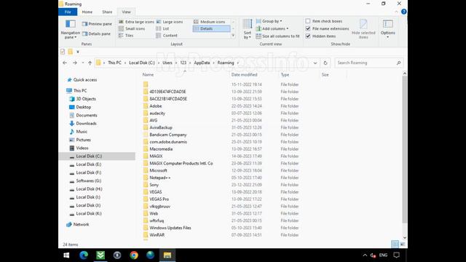Viewport: 466px width, 262px height.
Task: Switch to large thumbnails view button in status bar
Action: coord(403,245)
